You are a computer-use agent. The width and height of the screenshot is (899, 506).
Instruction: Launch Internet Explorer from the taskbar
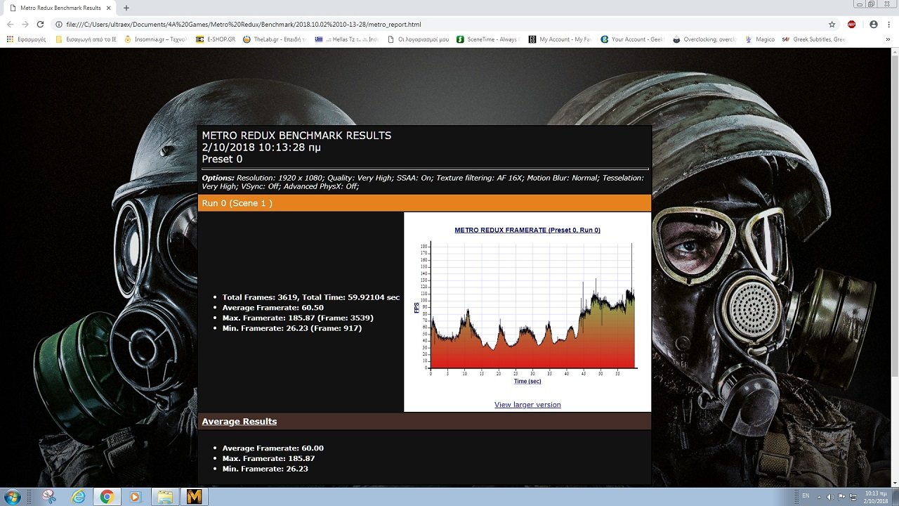click(78, 497)
